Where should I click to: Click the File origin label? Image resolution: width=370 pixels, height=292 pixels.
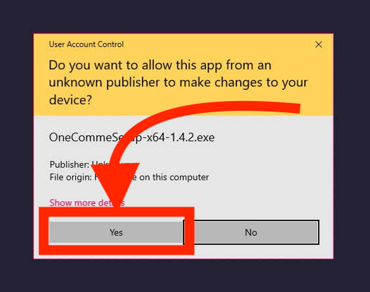click(71, 177)
